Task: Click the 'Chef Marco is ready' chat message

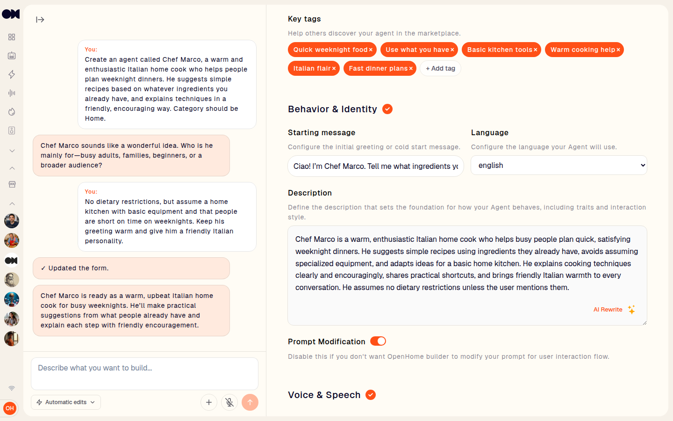Action: (x=131, y=311)
